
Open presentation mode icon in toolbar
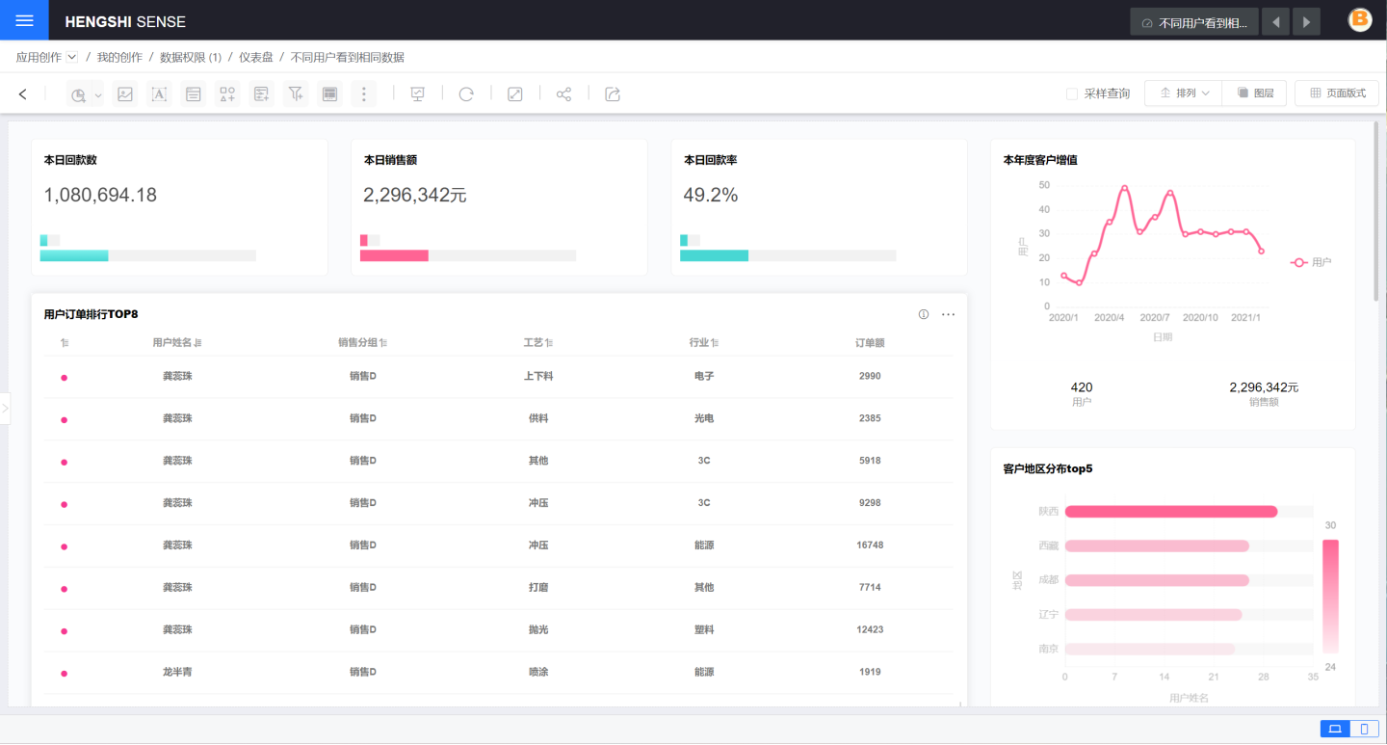point(417,93)
